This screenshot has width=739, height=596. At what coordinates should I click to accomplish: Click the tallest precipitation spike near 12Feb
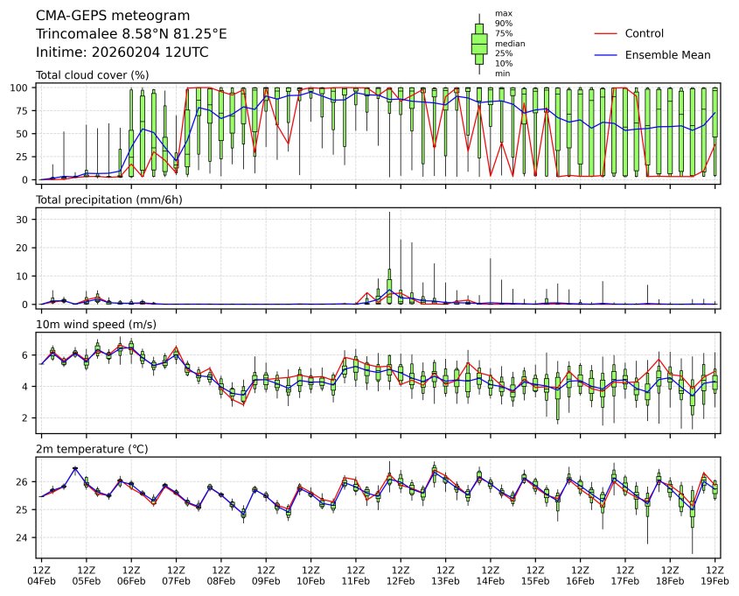coord(389,258)
